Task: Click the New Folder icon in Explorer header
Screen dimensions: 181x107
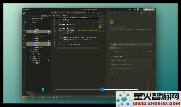Action: [45, 16]
